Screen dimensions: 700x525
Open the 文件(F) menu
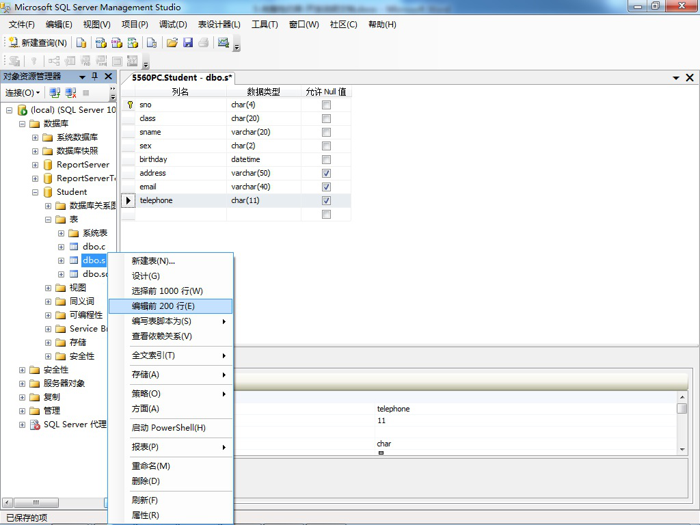(21, 24)
